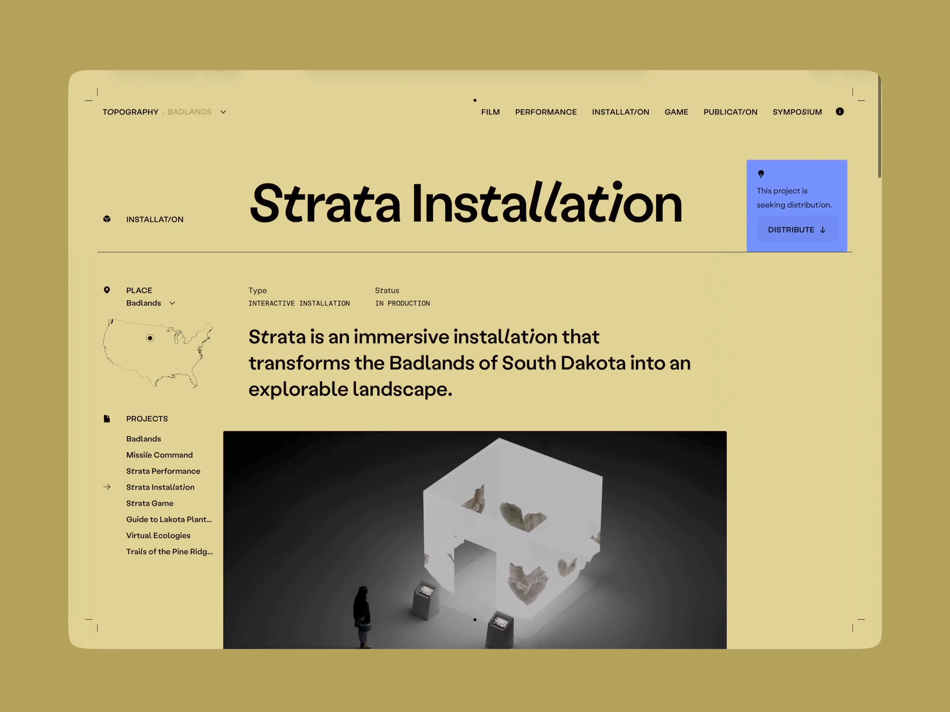Select INSTALLATION in the top navigation
Viewport: 950px width, 712px height.
pyautogui.click(x=620, y=112)
